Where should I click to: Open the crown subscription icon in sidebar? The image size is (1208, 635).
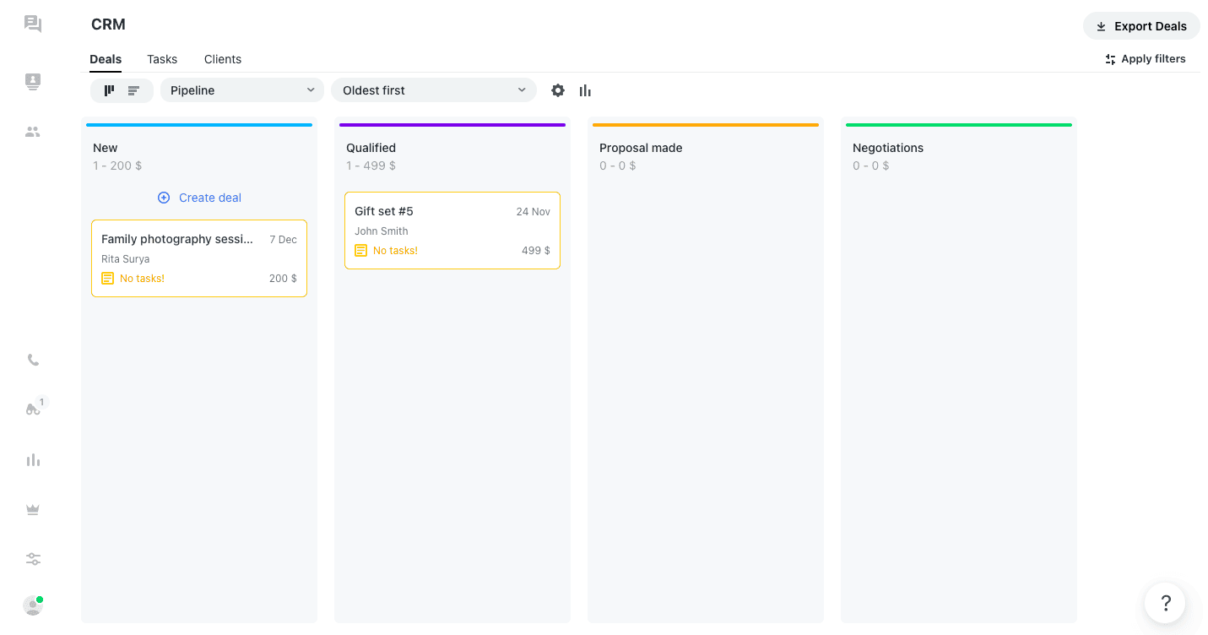pyautogui.click(x=33, y=509)
